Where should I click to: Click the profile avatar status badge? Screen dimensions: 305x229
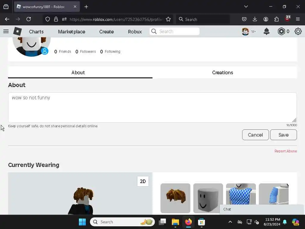tap(45, 51)
